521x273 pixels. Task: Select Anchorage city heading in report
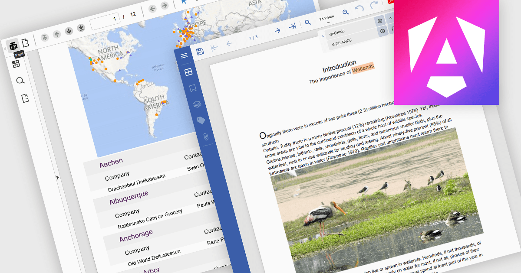[x=136, y=235]
